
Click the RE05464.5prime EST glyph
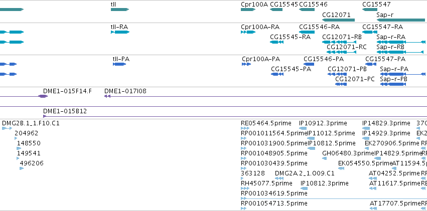245,128
